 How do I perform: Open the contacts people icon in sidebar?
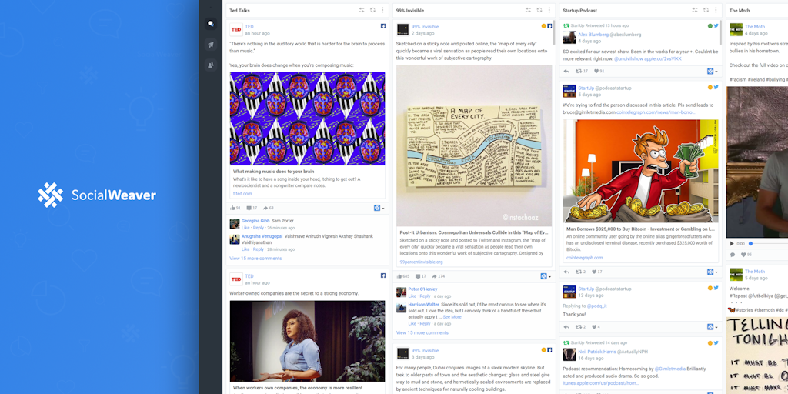coord(211,65)
